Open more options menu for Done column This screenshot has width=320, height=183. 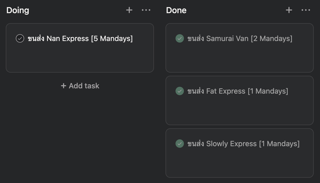(306, 10)
